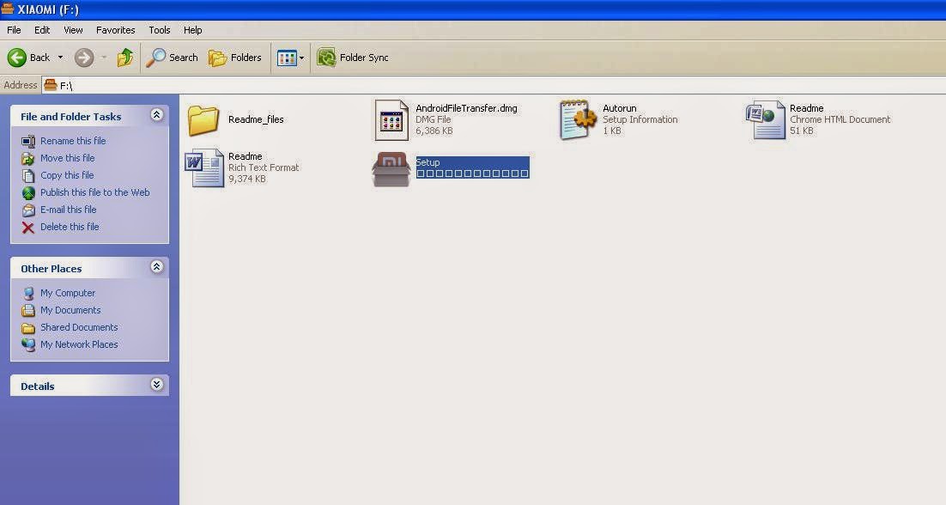Screen dimensions: 946x505
Task: Click E-mail this file link
Action: pyautogui.click(x=68, y=210)
